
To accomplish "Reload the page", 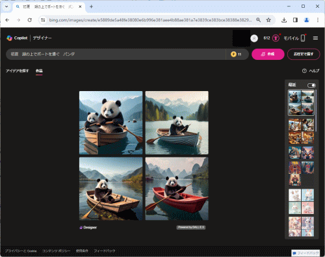I will [30, 20].
